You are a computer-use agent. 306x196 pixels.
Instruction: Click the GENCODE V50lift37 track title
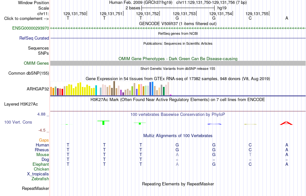click(x=178, y=23)
